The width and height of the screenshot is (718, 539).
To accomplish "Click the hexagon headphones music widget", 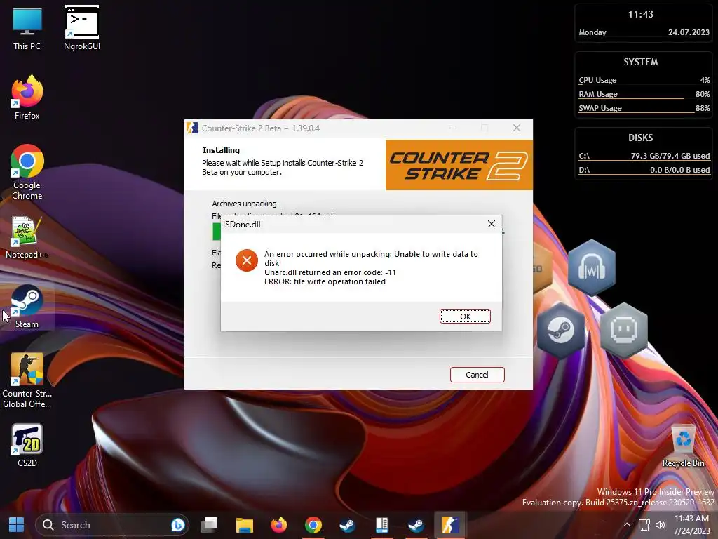I will coord(592,267).
